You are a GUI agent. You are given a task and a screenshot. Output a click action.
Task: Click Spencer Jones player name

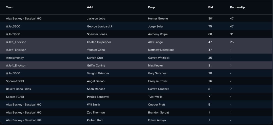coord(97,34)
